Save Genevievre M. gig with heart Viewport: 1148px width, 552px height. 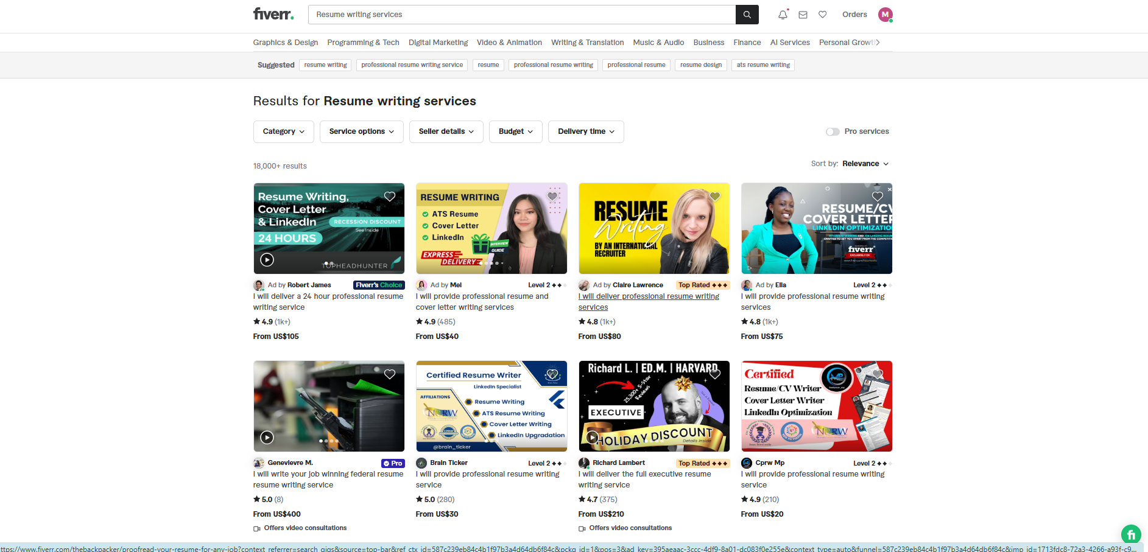[390, 374]
